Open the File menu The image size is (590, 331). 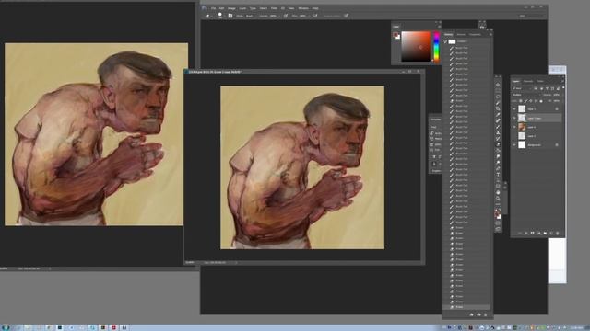point(213,8)
